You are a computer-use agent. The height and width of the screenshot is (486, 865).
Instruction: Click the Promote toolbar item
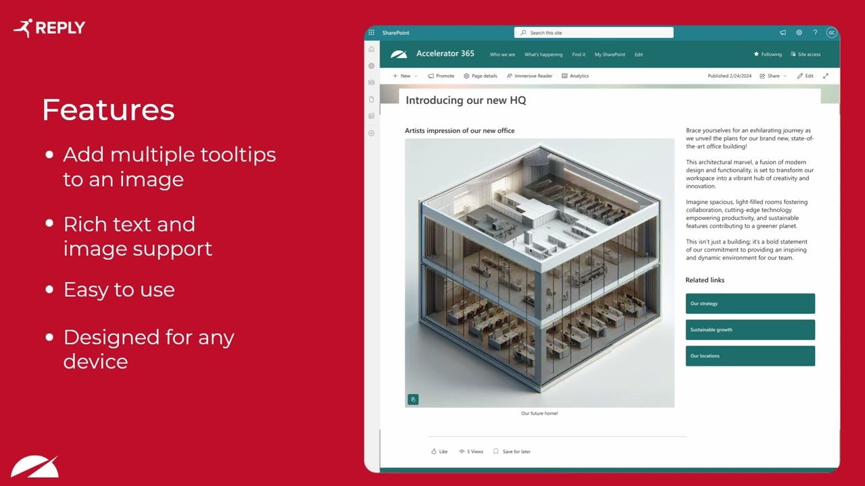click(x=441, y=76)
